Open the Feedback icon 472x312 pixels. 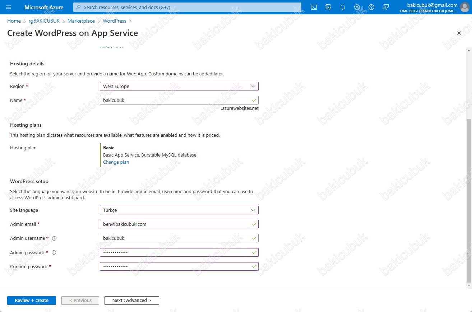point(386,7)
